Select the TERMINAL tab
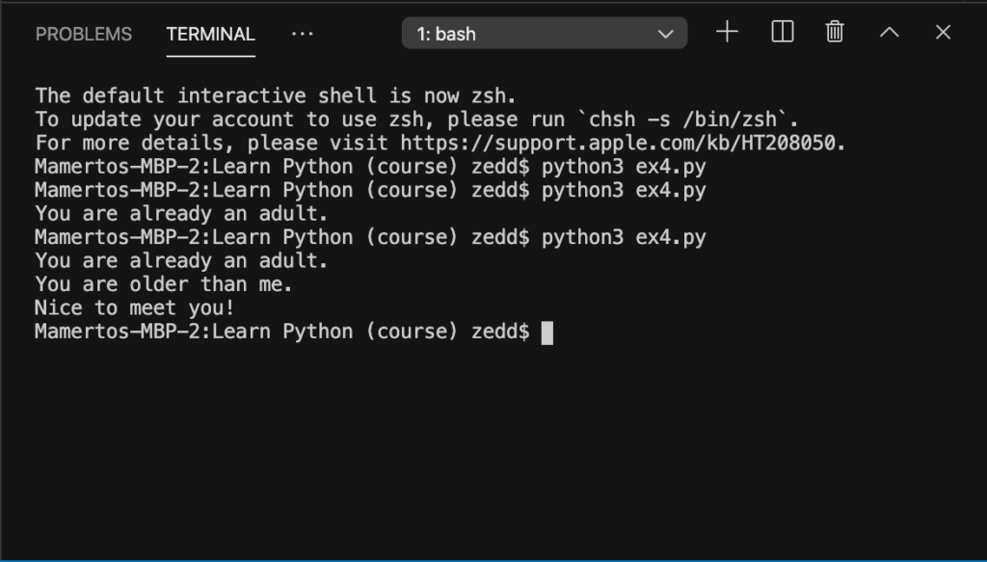Screen dimensions: 987x562 (x=210, y=34)
